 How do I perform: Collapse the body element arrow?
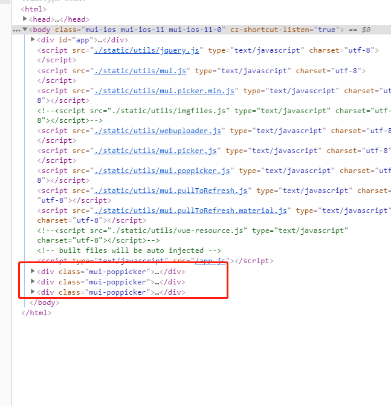click(25, 30)
